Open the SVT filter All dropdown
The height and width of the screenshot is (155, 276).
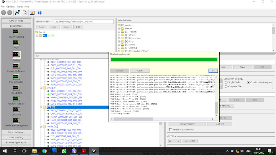pyautogui.click(x=175, y=141)
